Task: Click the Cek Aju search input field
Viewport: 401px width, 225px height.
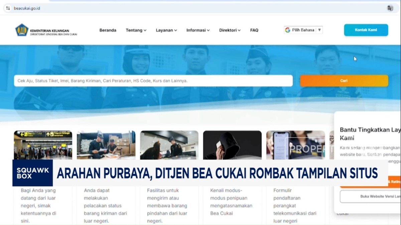Action: pyautogui.click(x=153, y=81)
